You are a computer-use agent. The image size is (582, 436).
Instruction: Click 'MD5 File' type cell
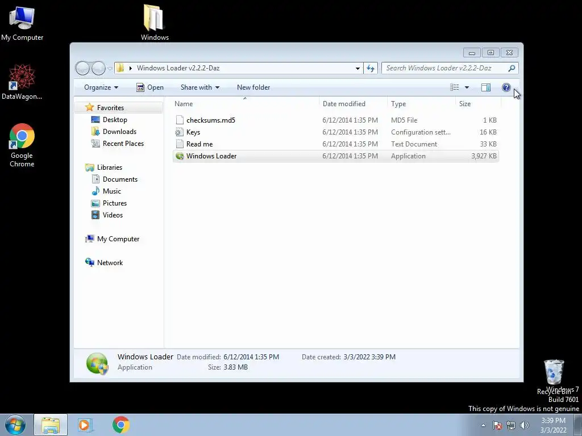pyautogui.click(x=404, y=120)
